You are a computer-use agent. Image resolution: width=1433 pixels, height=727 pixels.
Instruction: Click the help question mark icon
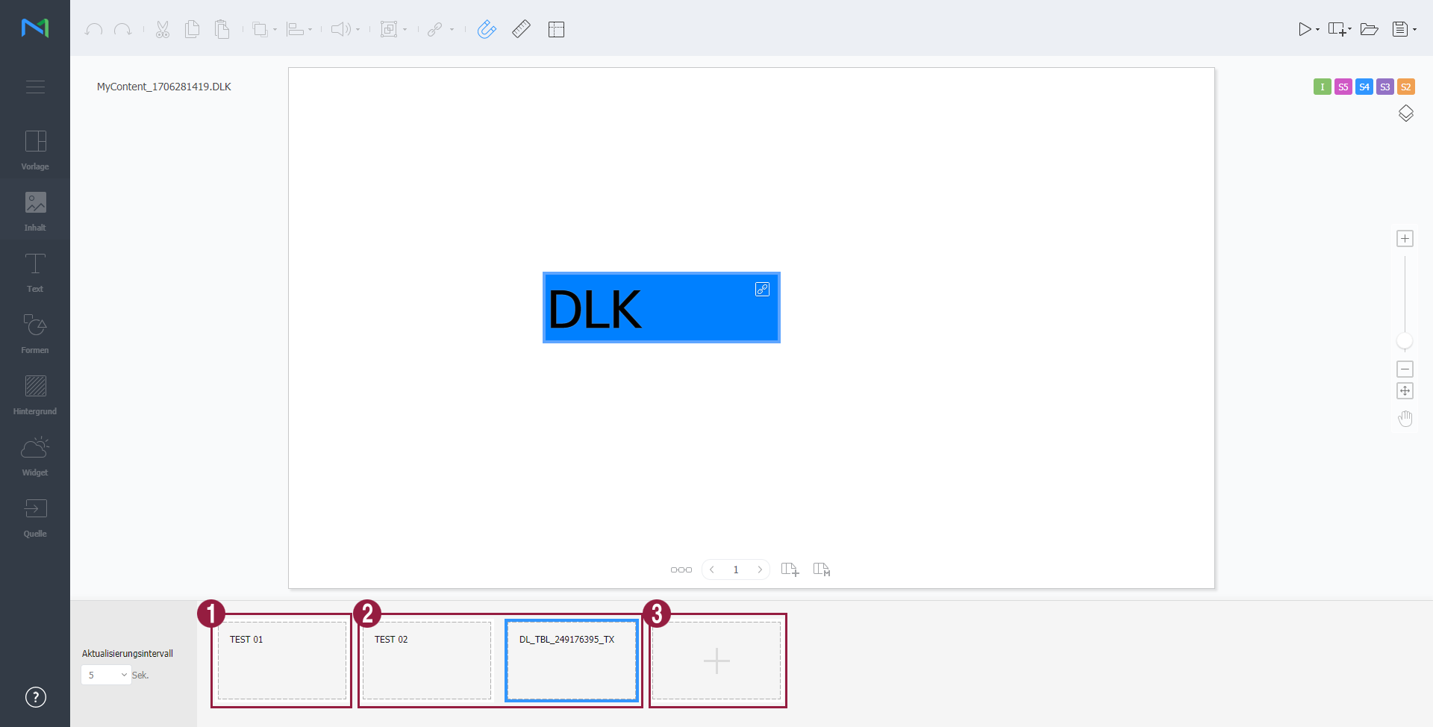(x=36, y=697)
